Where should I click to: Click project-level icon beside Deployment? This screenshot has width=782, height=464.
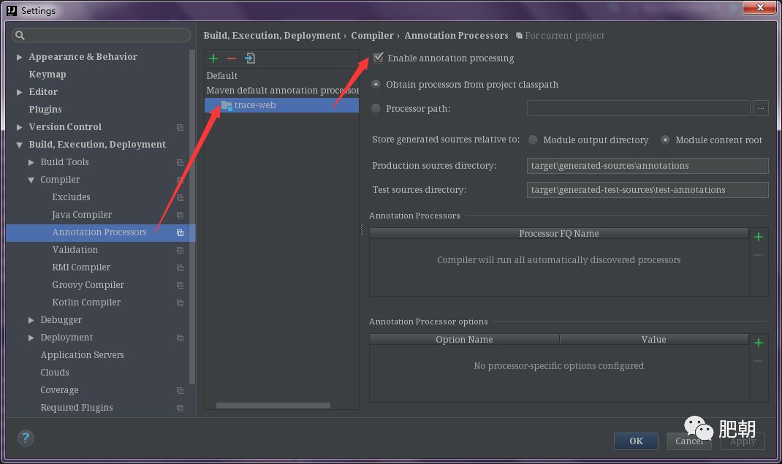pos(180,338)
